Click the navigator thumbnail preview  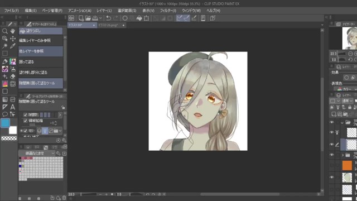coord(350,38)
